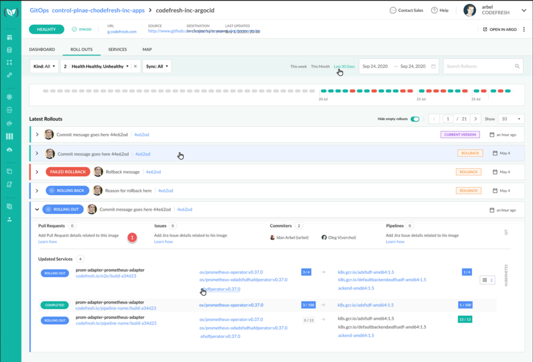Image resolution: width=533 pixels, height=362 pixels.
Task: Switch to the SERVICES tab
Action: [117, 49]
